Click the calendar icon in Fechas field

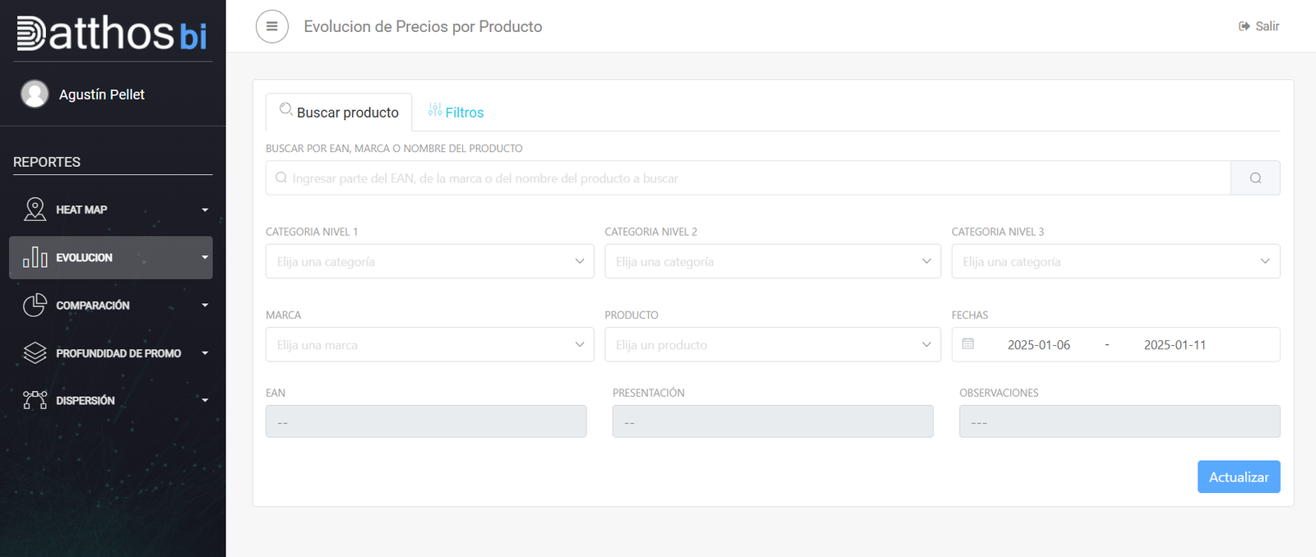pos(968,344)
